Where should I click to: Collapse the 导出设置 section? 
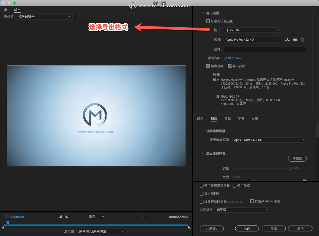(202, 13)
